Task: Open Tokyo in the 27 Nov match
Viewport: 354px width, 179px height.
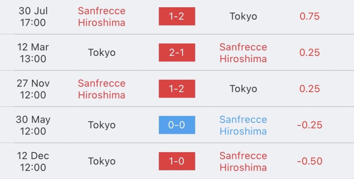Action: pyautogui.click(x=243, y=89)
